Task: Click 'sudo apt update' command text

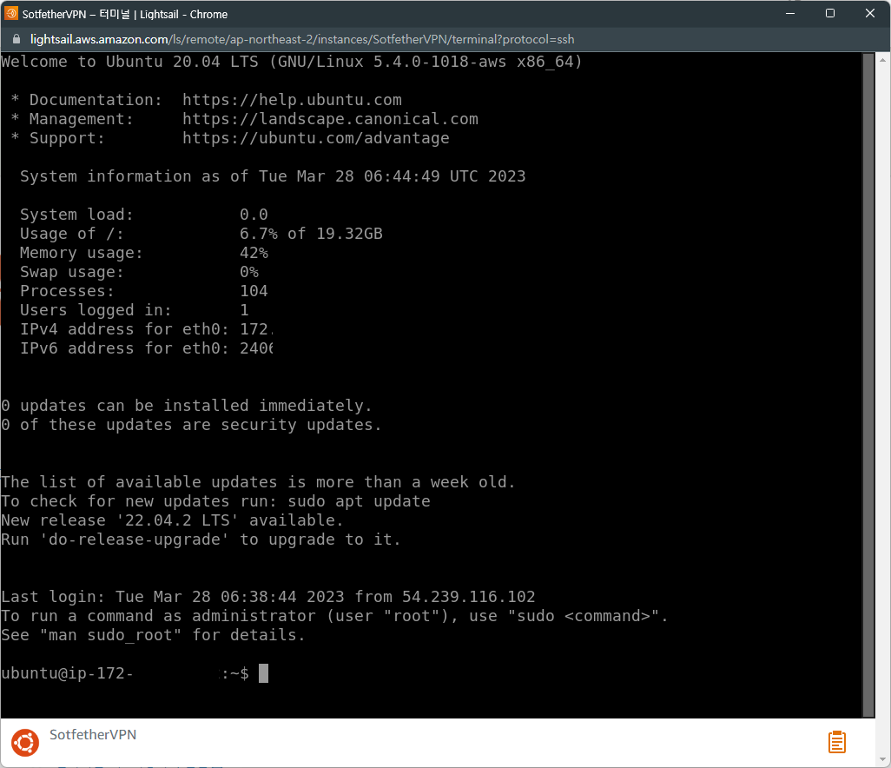Action: point(359,501)
